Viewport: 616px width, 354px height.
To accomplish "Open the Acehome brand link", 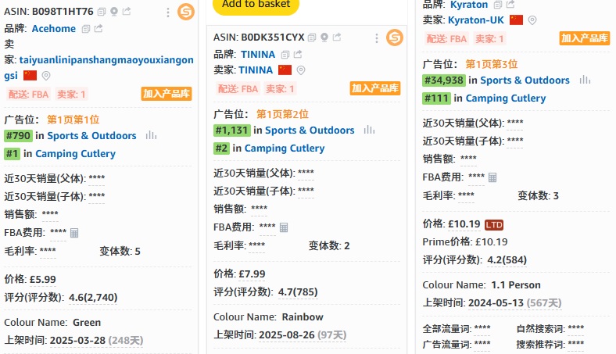I will coord(53,29).
